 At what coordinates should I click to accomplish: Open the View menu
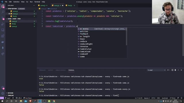point(23,2)
